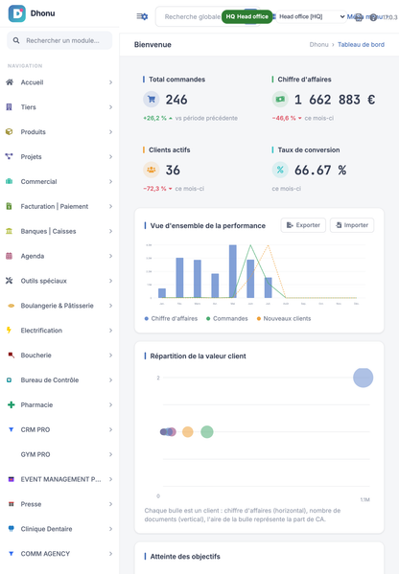The width and height of the screenshot is (399, 574).
Task: Open the EVENT MANAGEMENT P... menu item
Action: (59, 479)
